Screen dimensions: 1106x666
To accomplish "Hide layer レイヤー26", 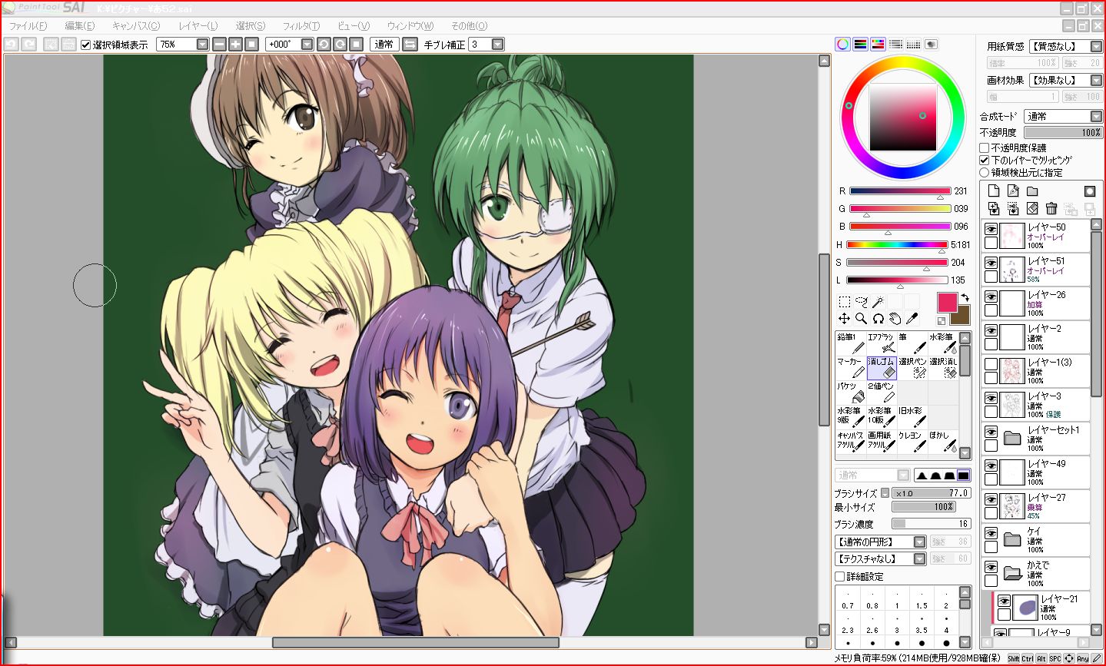I will click(x=991, y=297).
